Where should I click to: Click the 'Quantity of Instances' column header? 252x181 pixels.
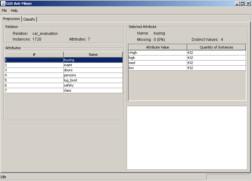[x=216, y=47]
